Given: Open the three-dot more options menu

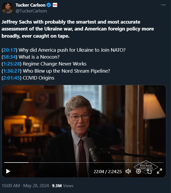Looking at the screenshot, I should [x=163, y=5].
